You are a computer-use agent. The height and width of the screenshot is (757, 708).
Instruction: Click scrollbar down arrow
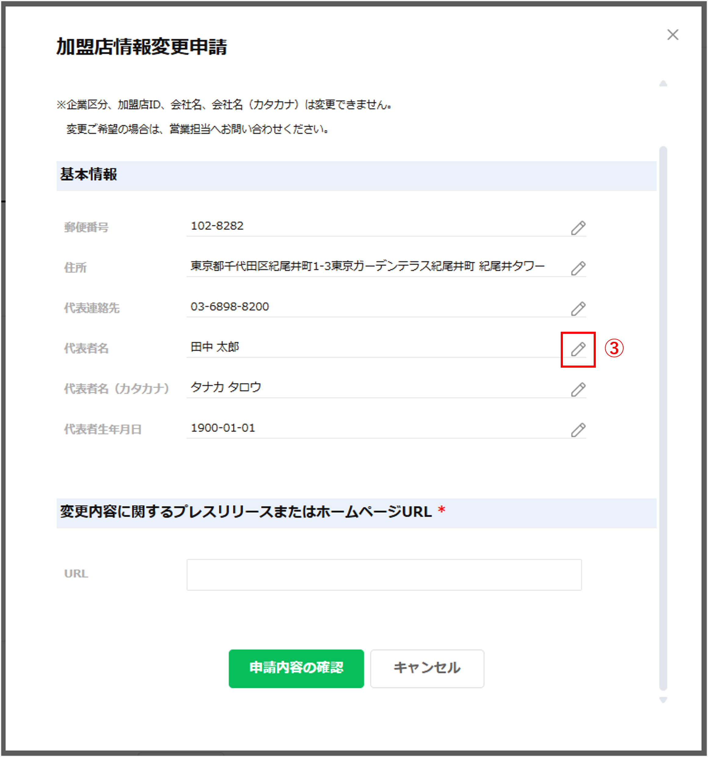pos(663,700)
